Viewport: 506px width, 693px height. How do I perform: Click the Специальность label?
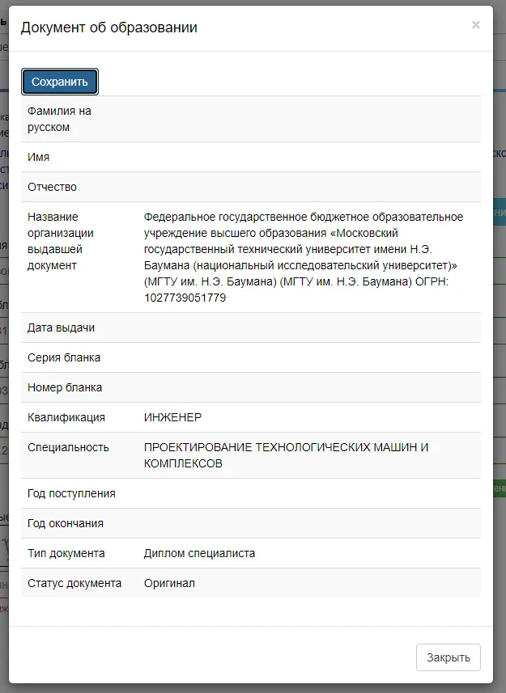click(68, 447)
